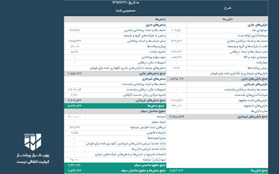
Task: Click the سرمایه‌گذاری‌های بلندمدت row label
Action: [251, 95]
